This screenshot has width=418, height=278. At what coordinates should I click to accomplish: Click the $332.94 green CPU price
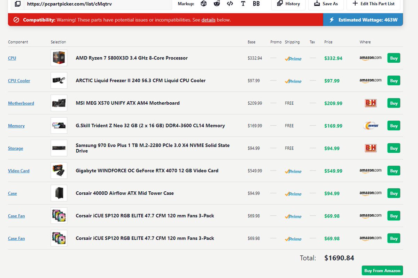333,58
